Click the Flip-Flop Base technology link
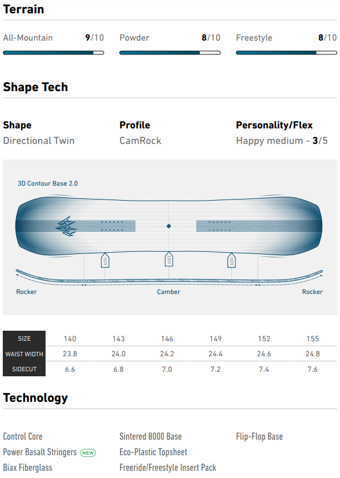340x478 pixels. (259, 437)
